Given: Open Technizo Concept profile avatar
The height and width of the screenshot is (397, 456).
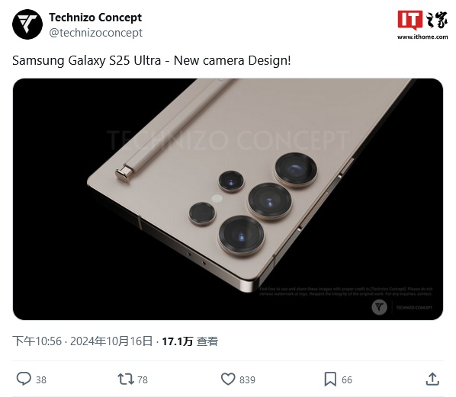Looking at the screenshot, I should tap(27, 24).
